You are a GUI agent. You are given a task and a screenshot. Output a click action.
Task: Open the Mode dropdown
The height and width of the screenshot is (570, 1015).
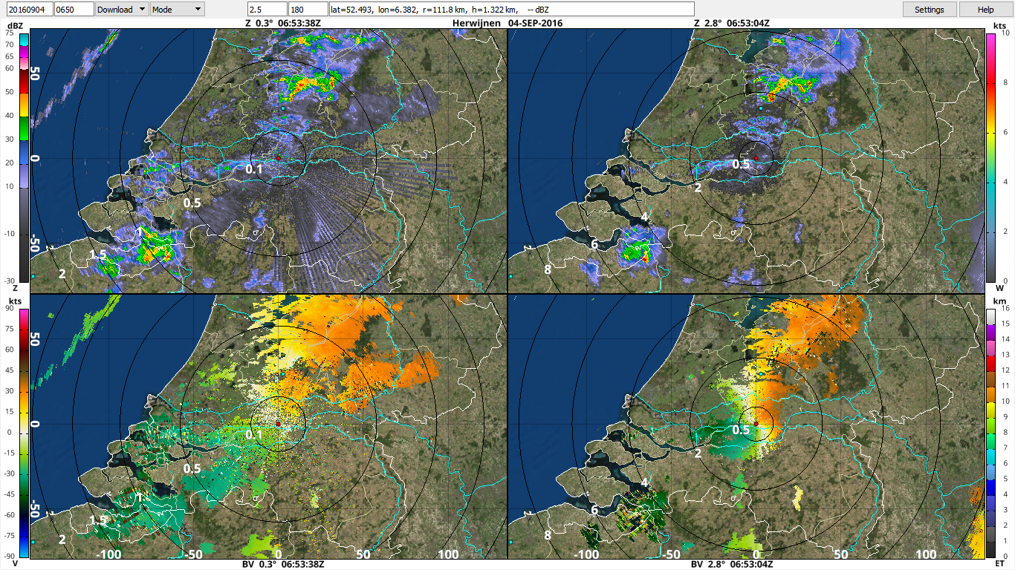tap(177, 9)
